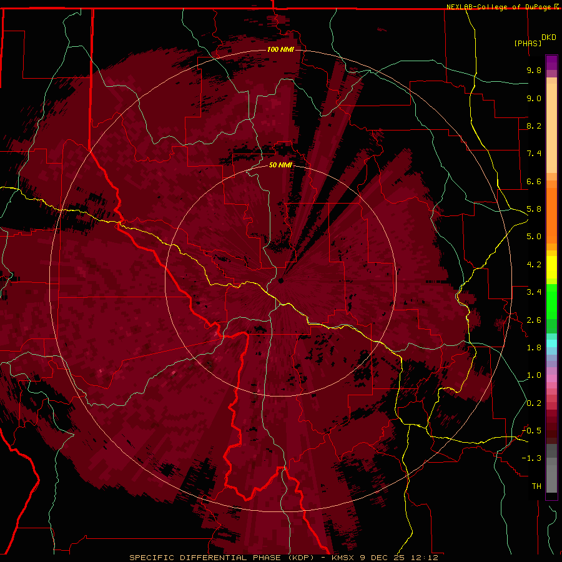Click the 8.2 scale value
Image resolution: width=562 pixels, height=562 pixels.
(x=534, y=126)
